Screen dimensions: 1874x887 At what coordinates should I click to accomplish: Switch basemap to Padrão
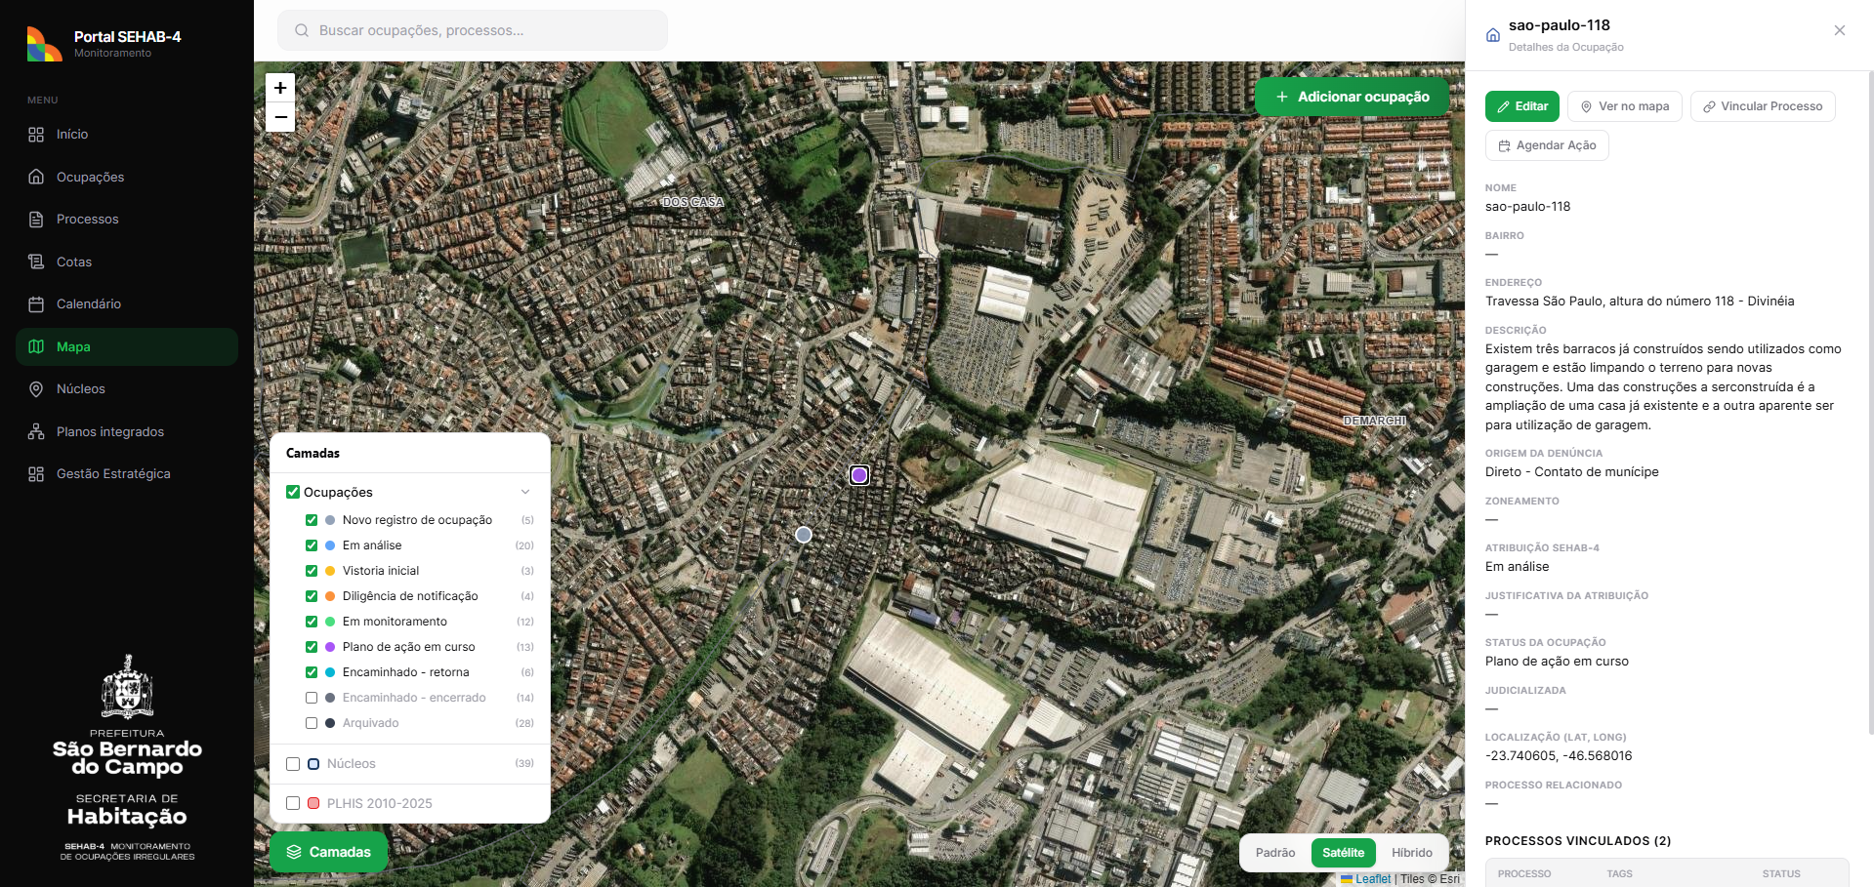pos(1275,853)
